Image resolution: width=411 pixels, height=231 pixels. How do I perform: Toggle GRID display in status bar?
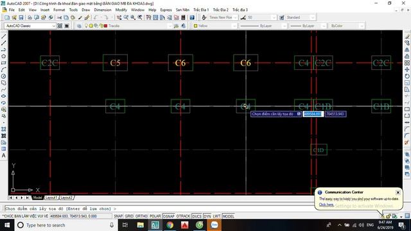point(129,216)
